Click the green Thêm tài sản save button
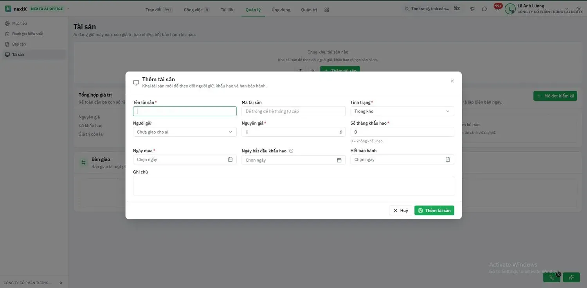The width and height of the screenshot is (587, 288). (434, 211)
